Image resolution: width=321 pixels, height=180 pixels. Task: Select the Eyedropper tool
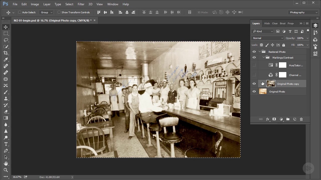click(x=6, y=59)
